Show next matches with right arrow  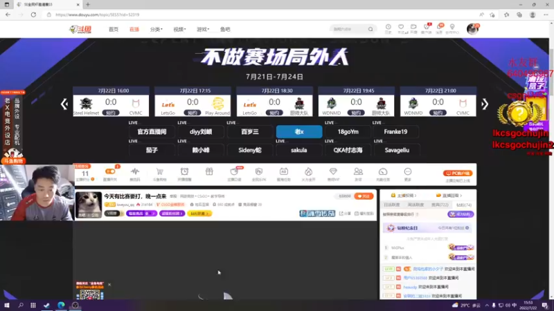[x=485, y=104]
